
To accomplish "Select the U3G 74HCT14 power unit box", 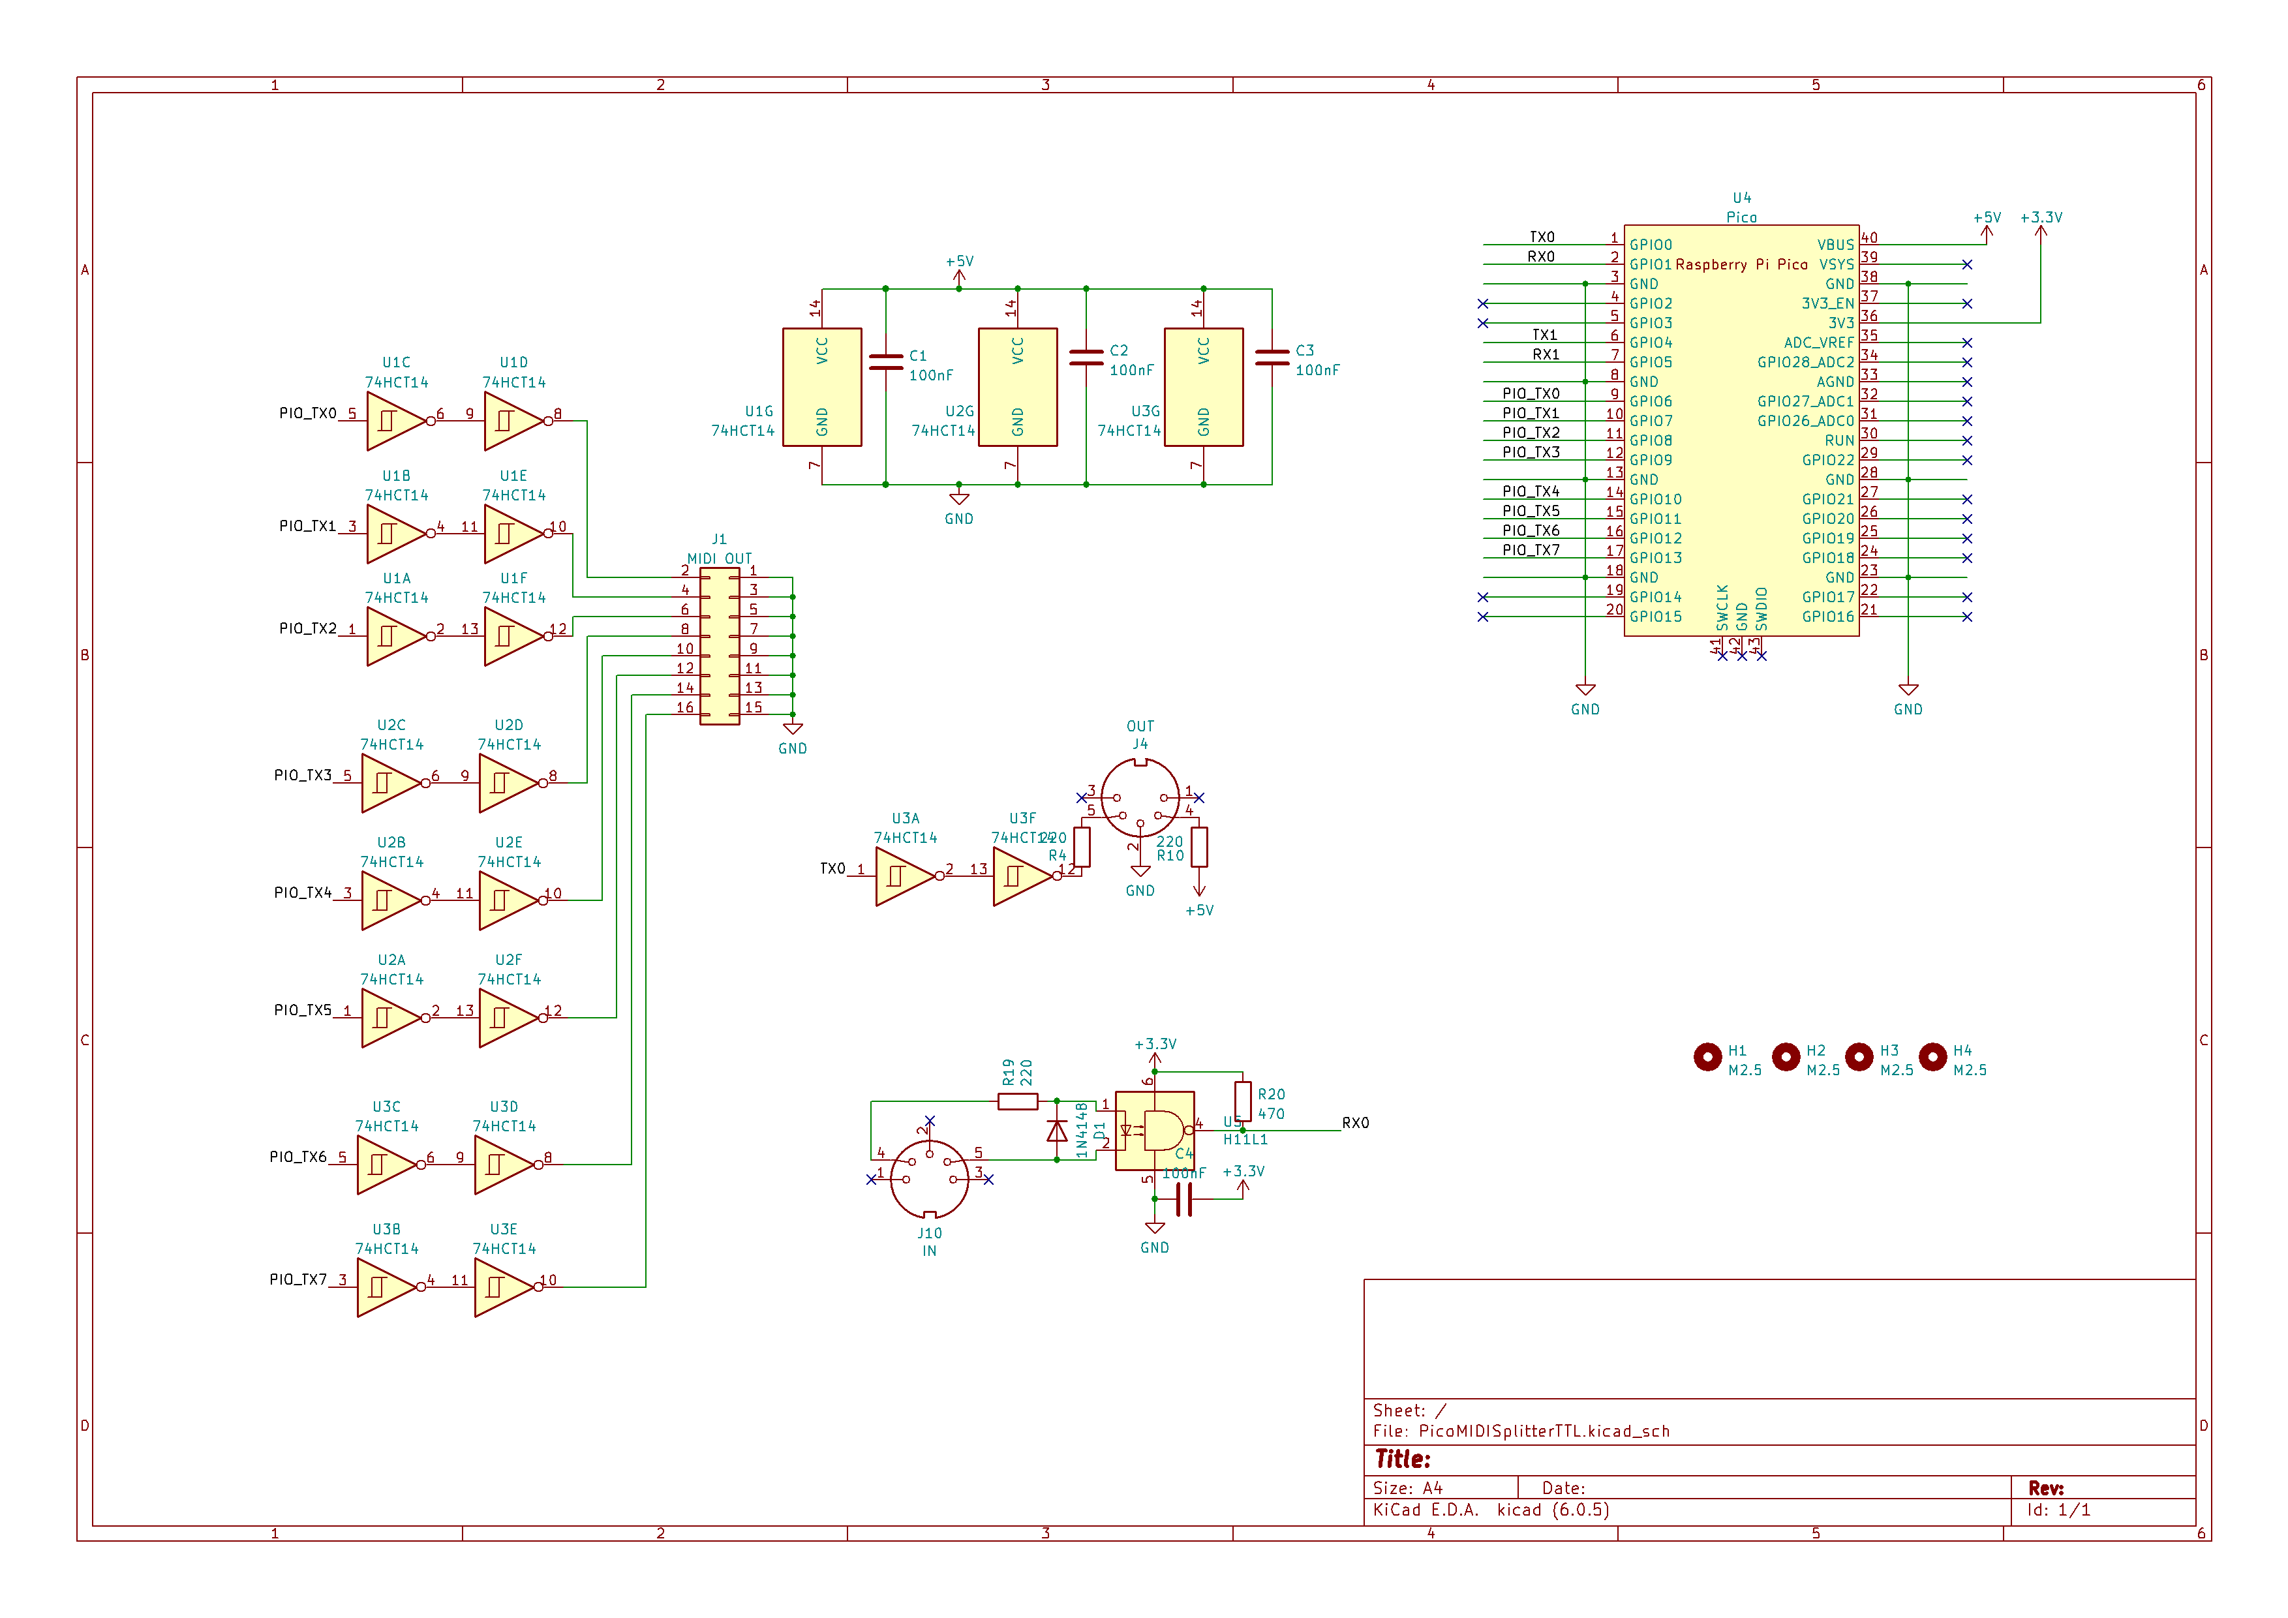I will tap(1204, 388).
